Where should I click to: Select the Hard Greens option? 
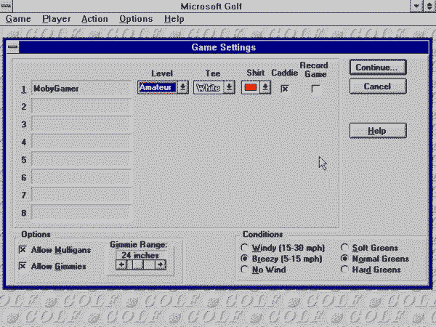345,270
